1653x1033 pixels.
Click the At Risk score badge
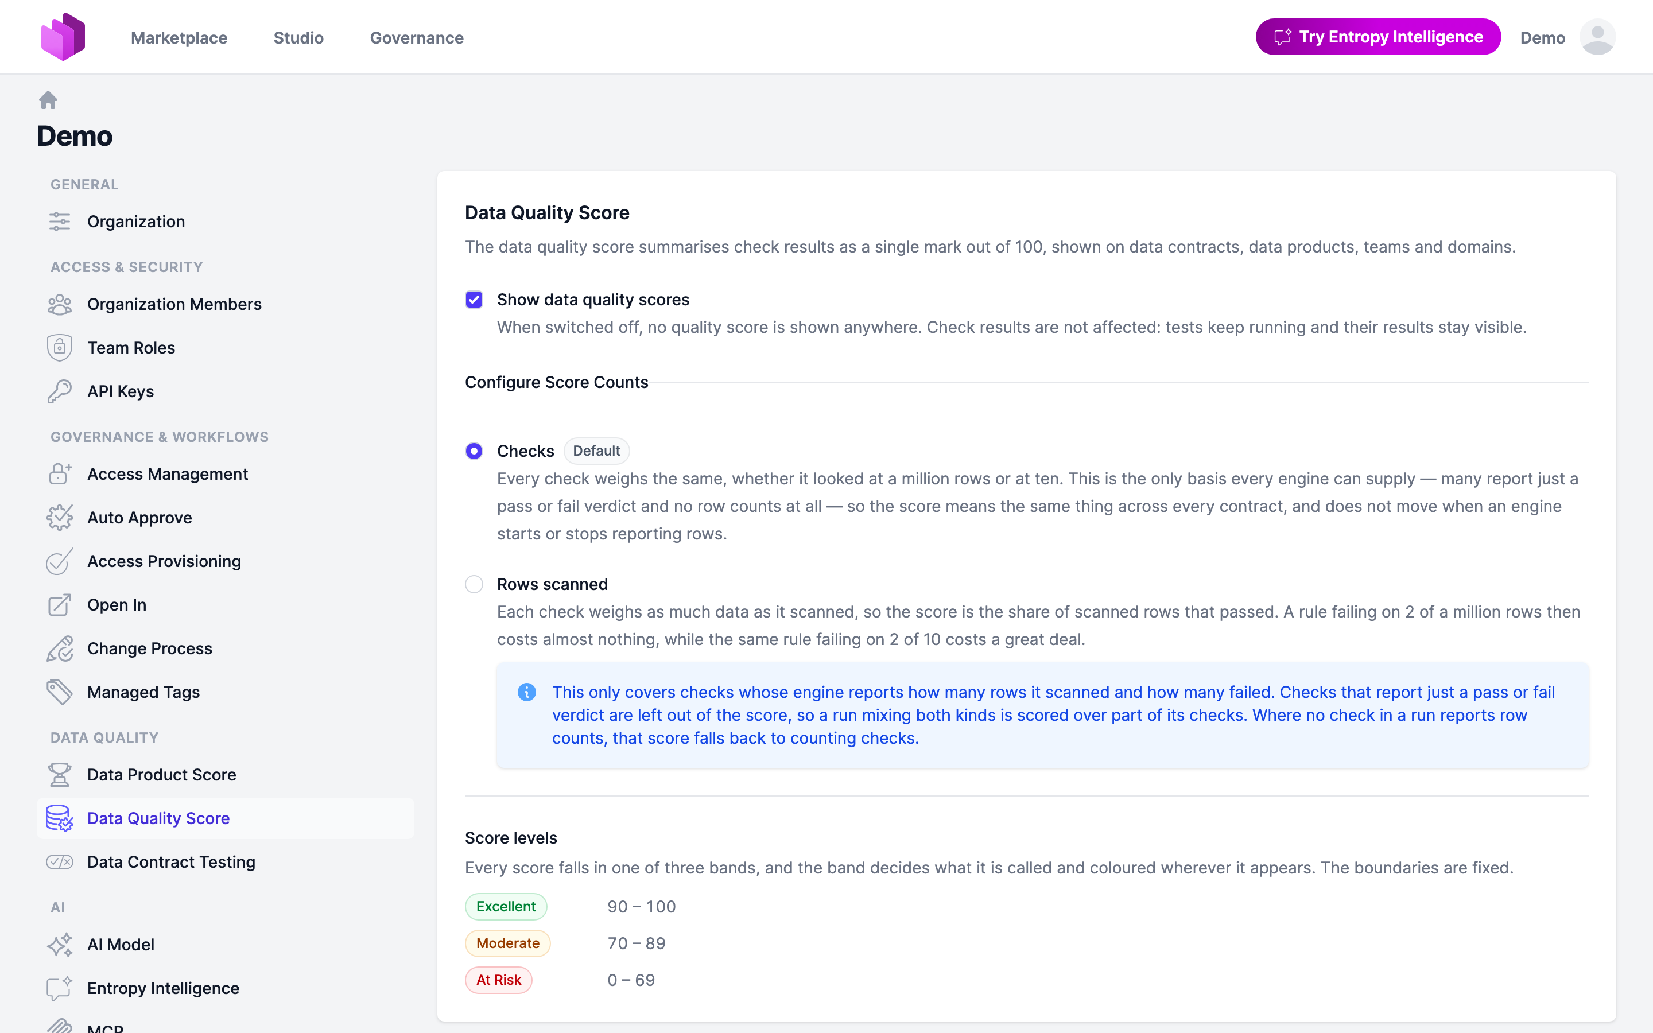coord(499,980)
